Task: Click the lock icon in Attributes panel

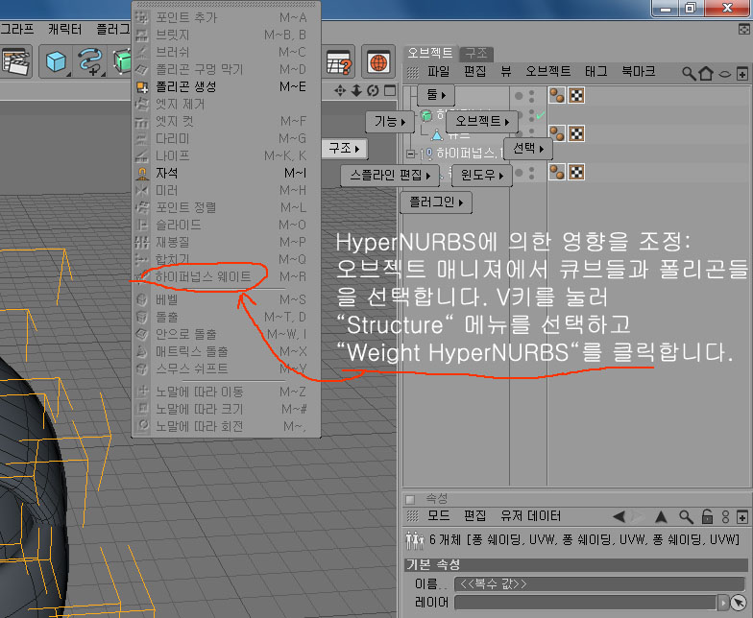Action: click(707, 516)
